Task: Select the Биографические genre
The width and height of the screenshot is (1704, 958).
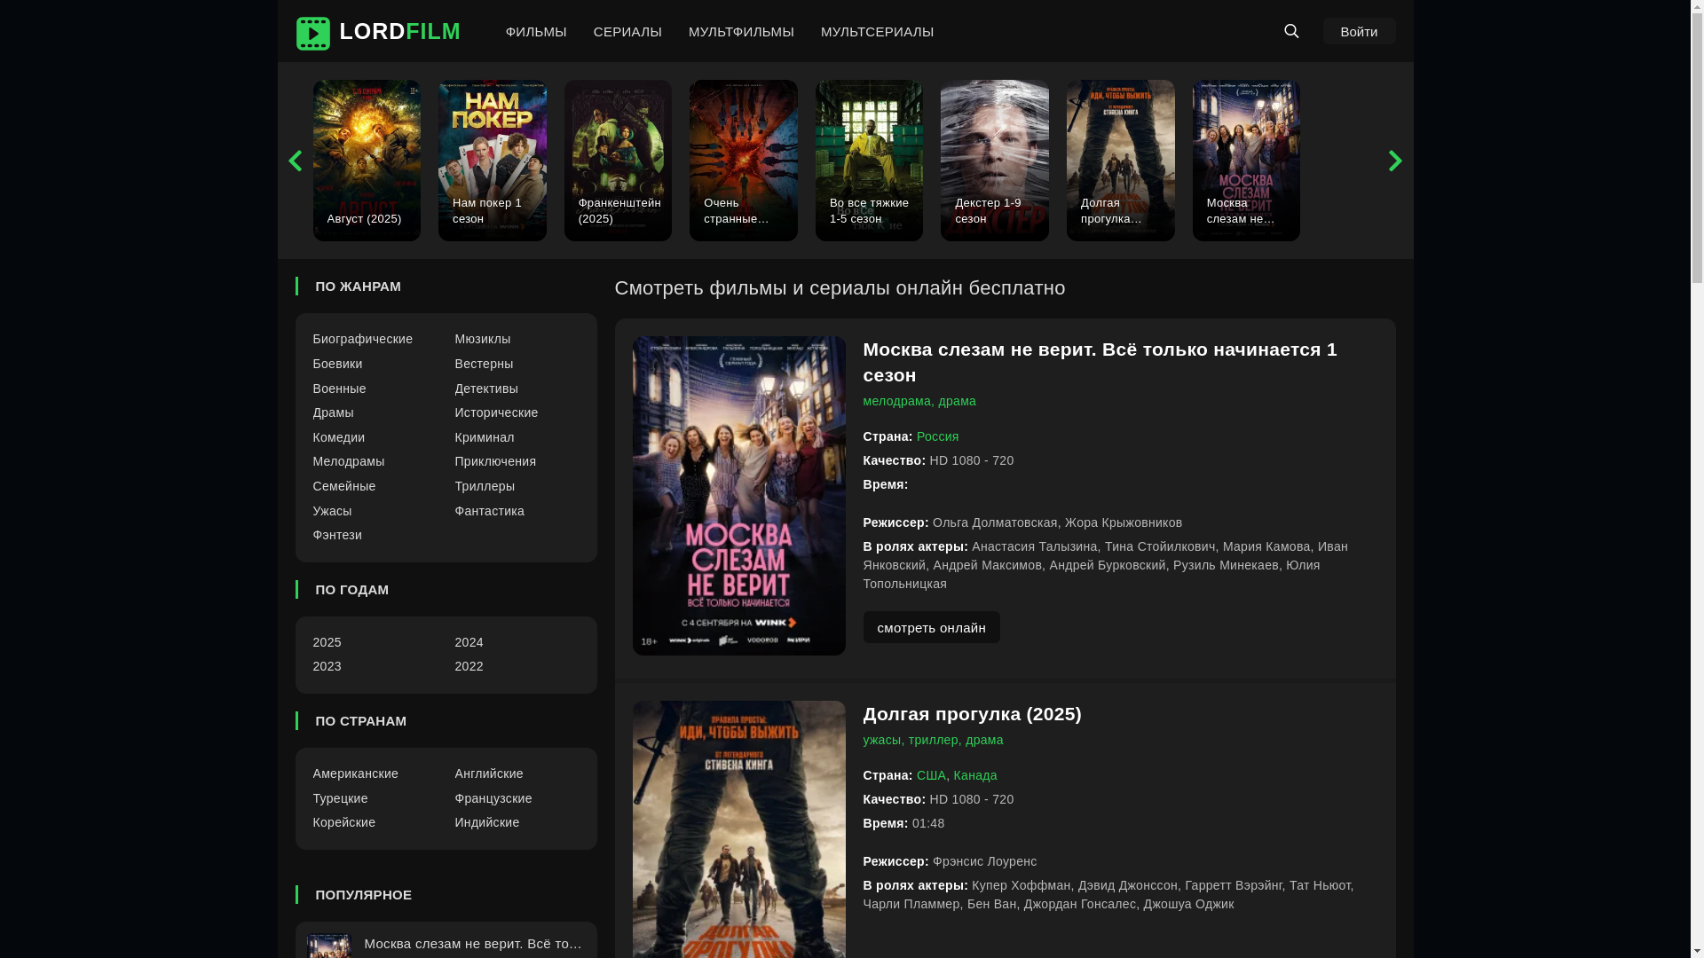Action: coord(362,339)
